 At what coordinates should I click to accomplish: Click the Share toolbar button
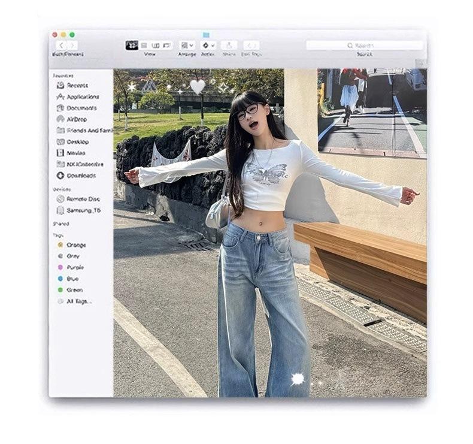[x=229, y=46]
